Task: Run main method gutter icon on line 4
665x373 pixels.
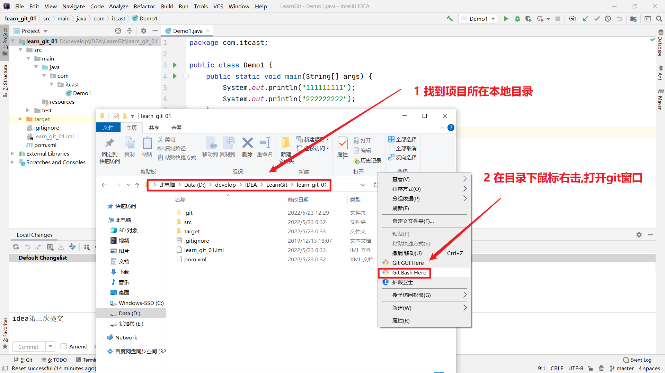Action: [x=175, y=76]
